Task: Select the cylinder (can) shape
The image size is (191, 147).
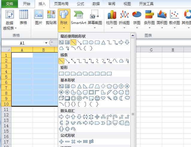Action: [127, 92]
